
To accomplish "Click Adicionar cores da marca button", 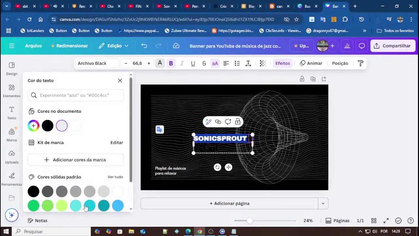I will [76, 160].
